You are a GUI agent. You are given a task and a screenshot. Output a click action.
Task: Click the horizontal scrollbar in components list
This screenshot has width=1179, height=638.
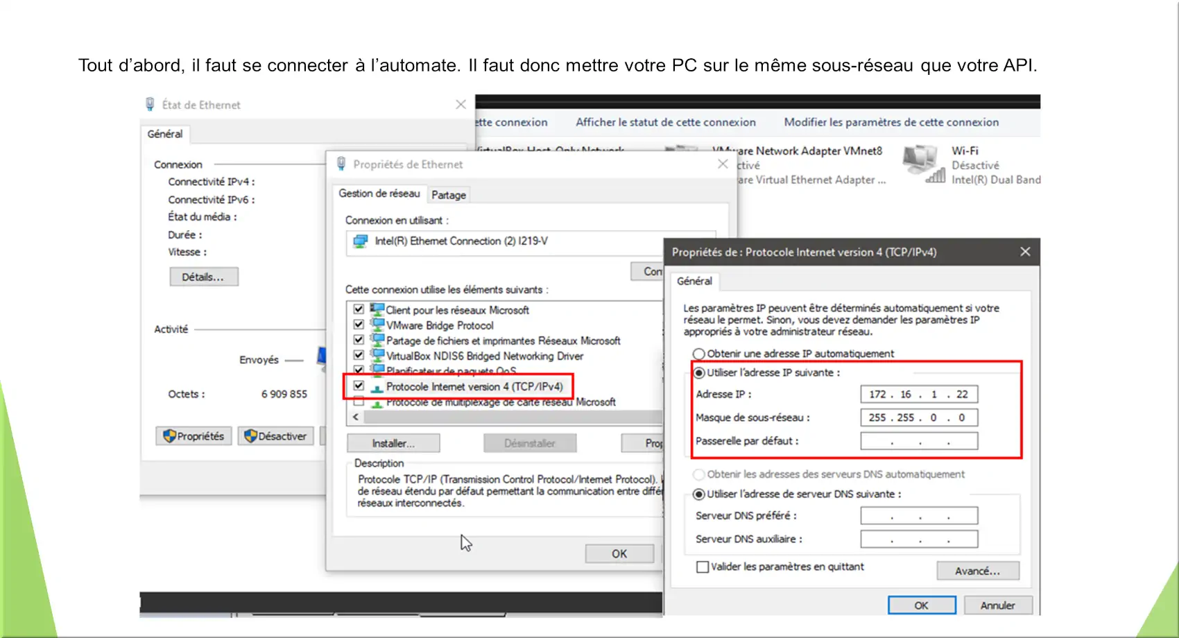[513, 417]
